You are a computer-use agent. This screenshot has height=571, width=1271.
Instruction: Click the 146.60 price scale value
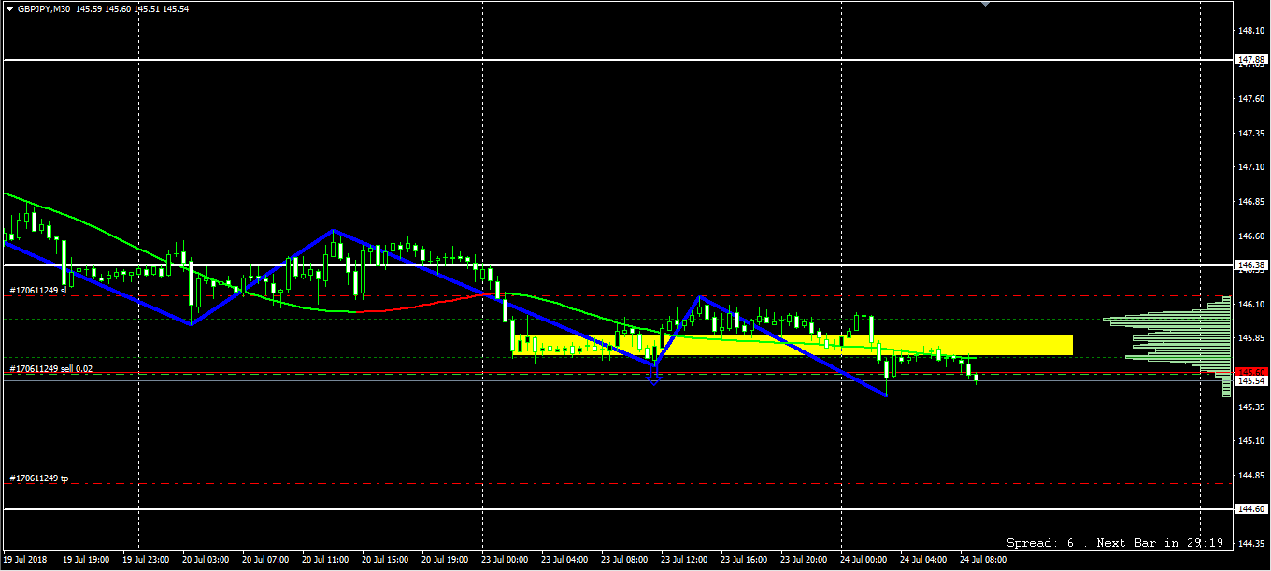[1251, 236]
